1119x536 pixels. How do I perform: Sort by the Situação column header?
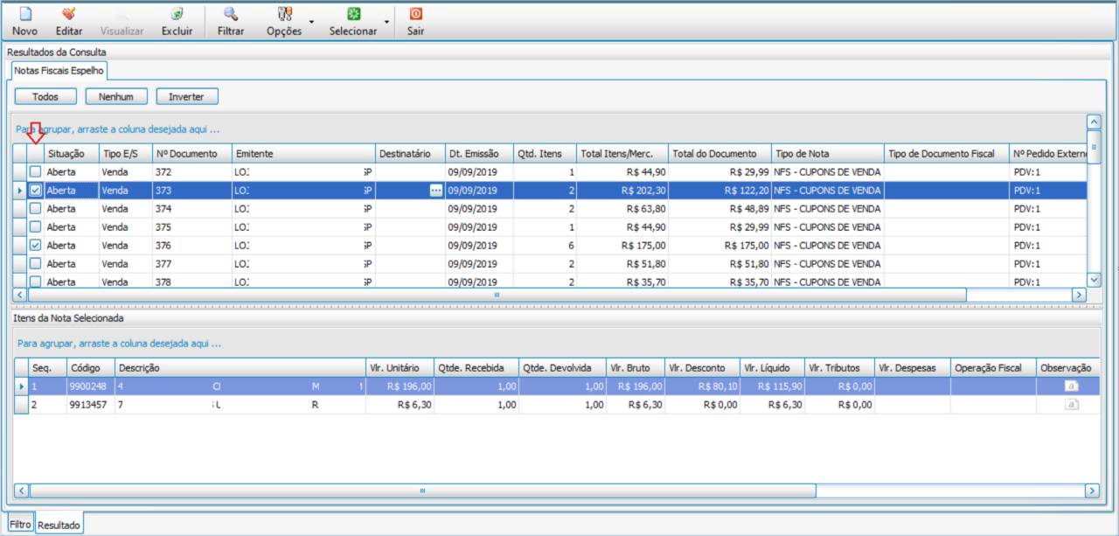coord(71,154)
